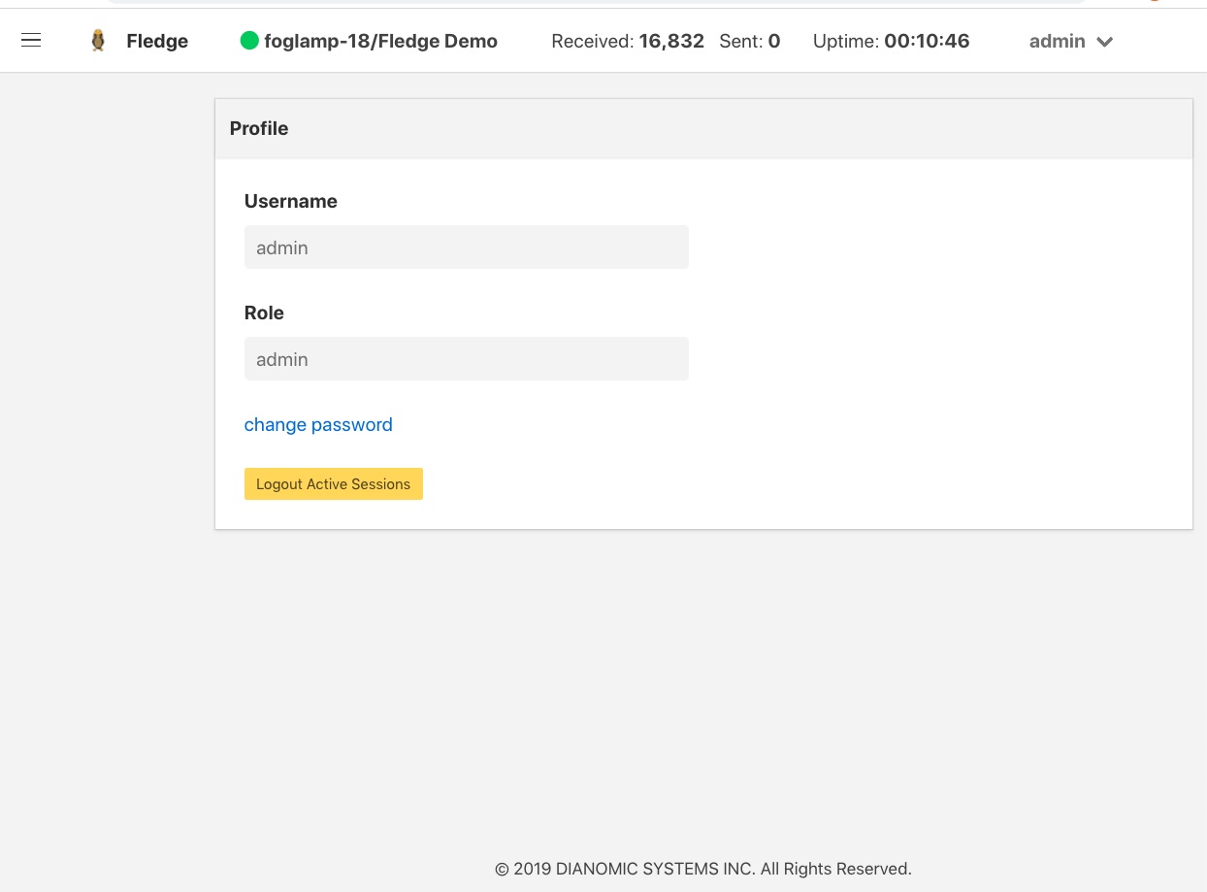Open the hamburger navigation menu
Image resolution: width=1207 pixels, height=892 pixels.
[31, 41]
